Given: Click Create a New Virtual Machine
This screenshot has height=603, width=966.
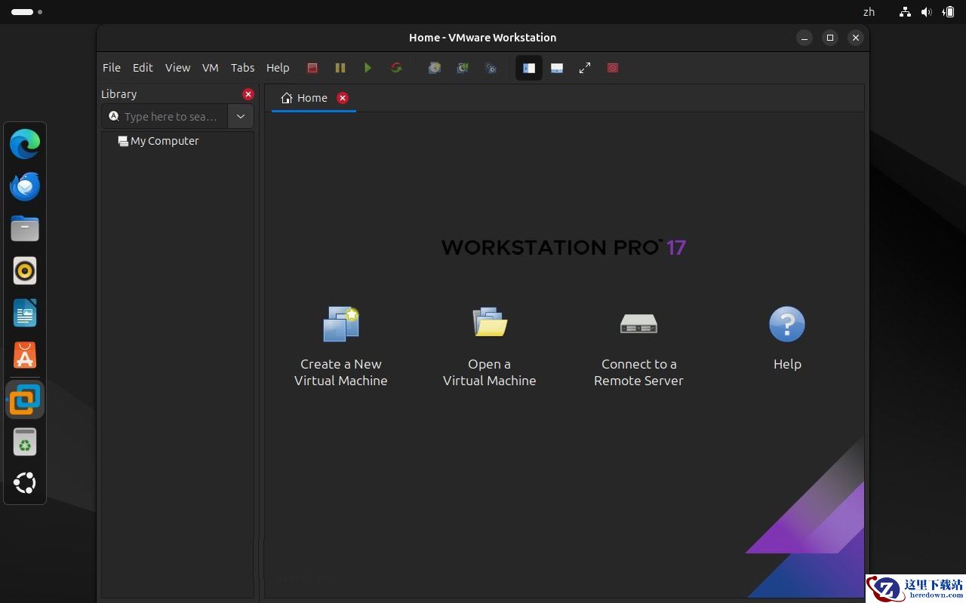Looking at the screenshot, I should 341,347.
